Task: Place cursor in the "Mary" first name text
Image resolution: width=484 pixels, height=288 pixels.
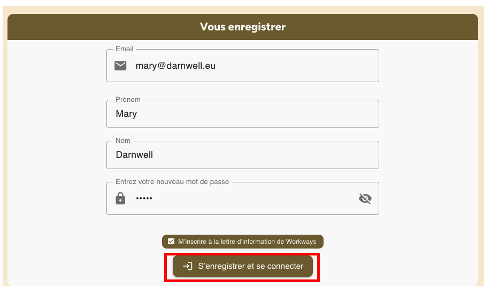Action: (x=126, y=114)
